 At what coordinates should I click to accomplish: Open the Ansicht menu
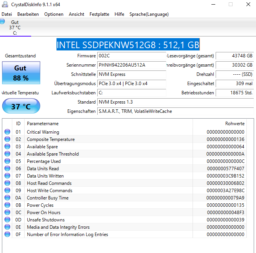76,14
